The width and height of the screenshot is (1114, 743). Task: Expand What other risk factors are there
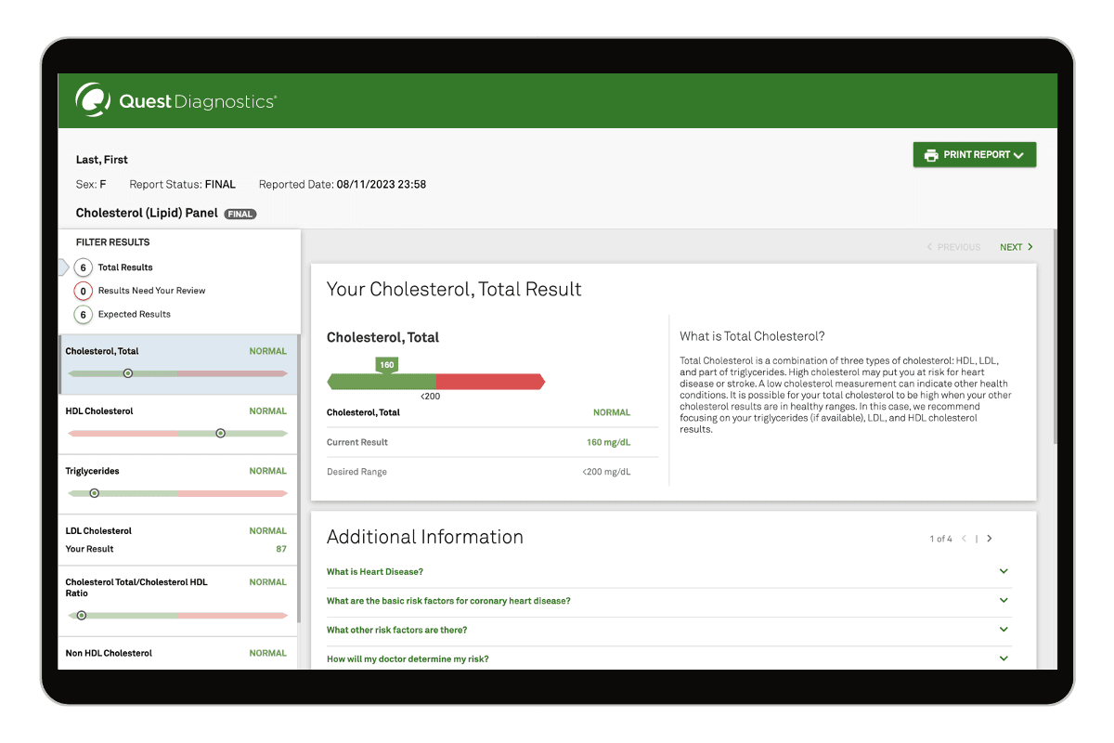[x=668, y=630]
